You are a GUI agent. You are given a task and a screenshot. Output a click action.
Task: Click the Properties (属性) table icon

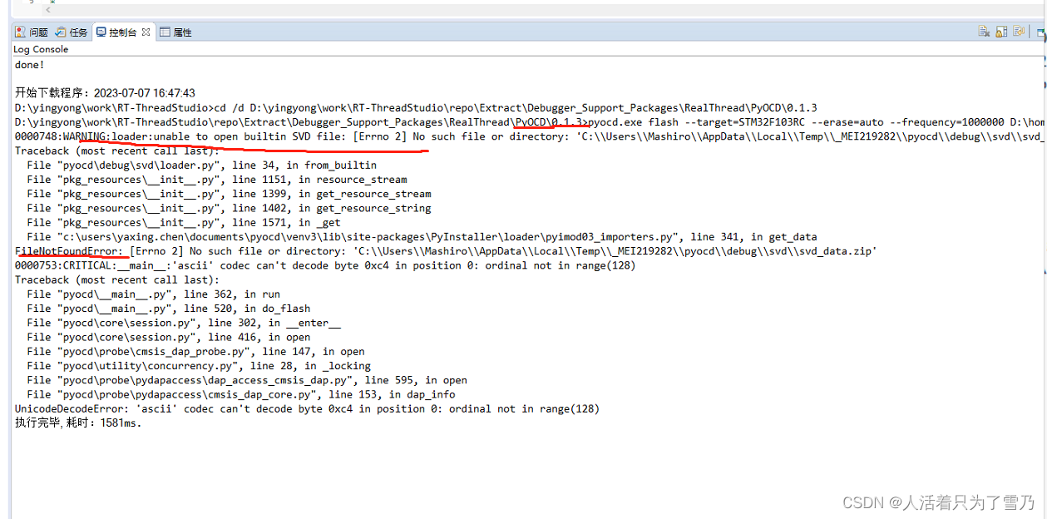coord(164,32)
